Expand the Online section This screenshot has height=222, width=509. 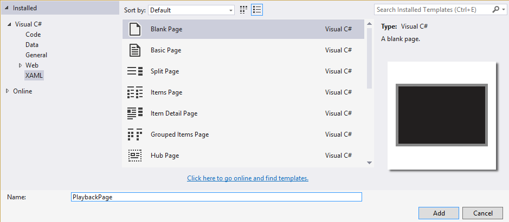8,91
